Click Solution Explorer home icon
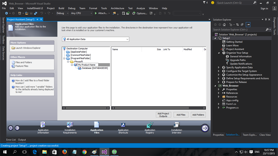The height and width of the screenshot is (156, 278). pos(224,25)
